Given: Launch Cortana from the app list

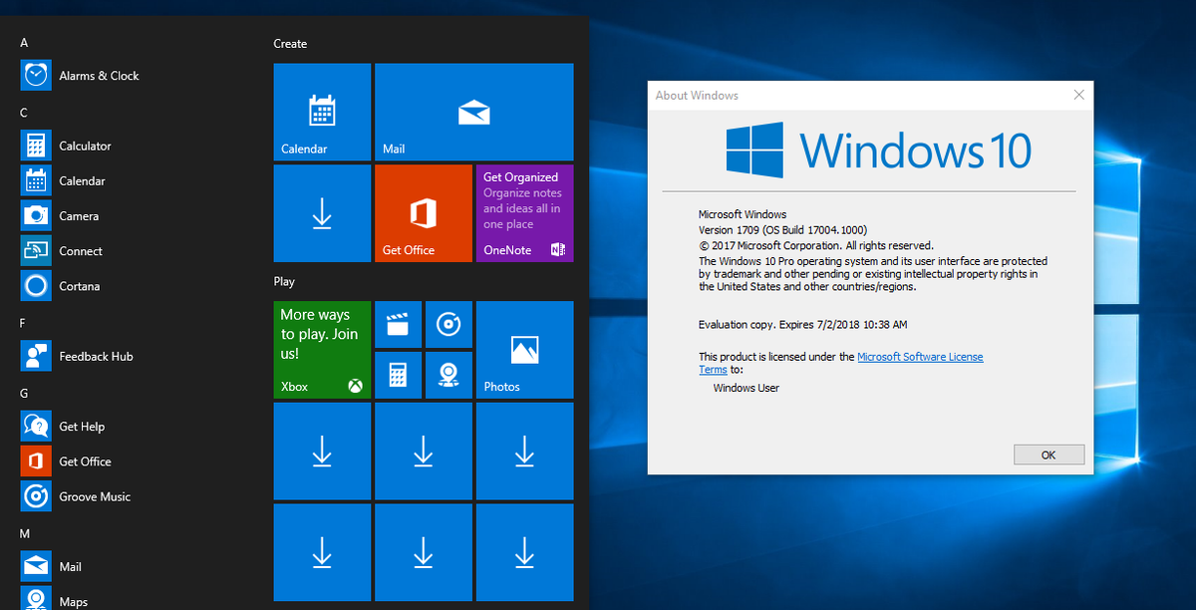Looking at the screenshot, I should coord(80,286).
